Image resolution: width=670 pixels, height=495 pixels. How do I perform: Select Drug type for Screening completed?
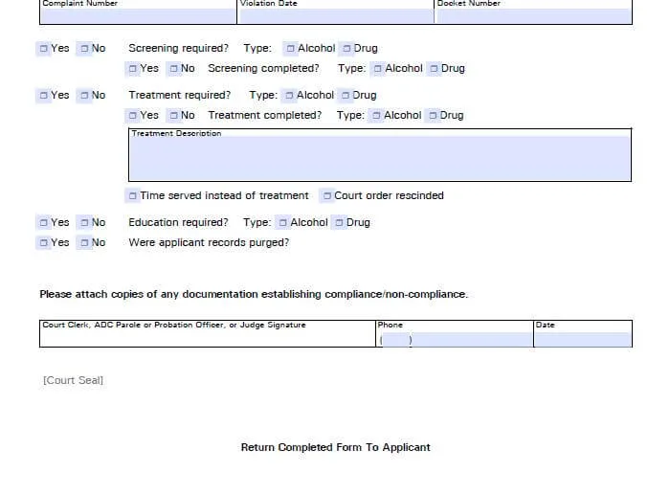[x=434, y=68]
